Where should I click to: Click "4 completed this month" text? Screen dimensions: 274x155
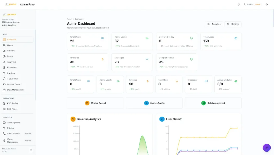[130, 46]
